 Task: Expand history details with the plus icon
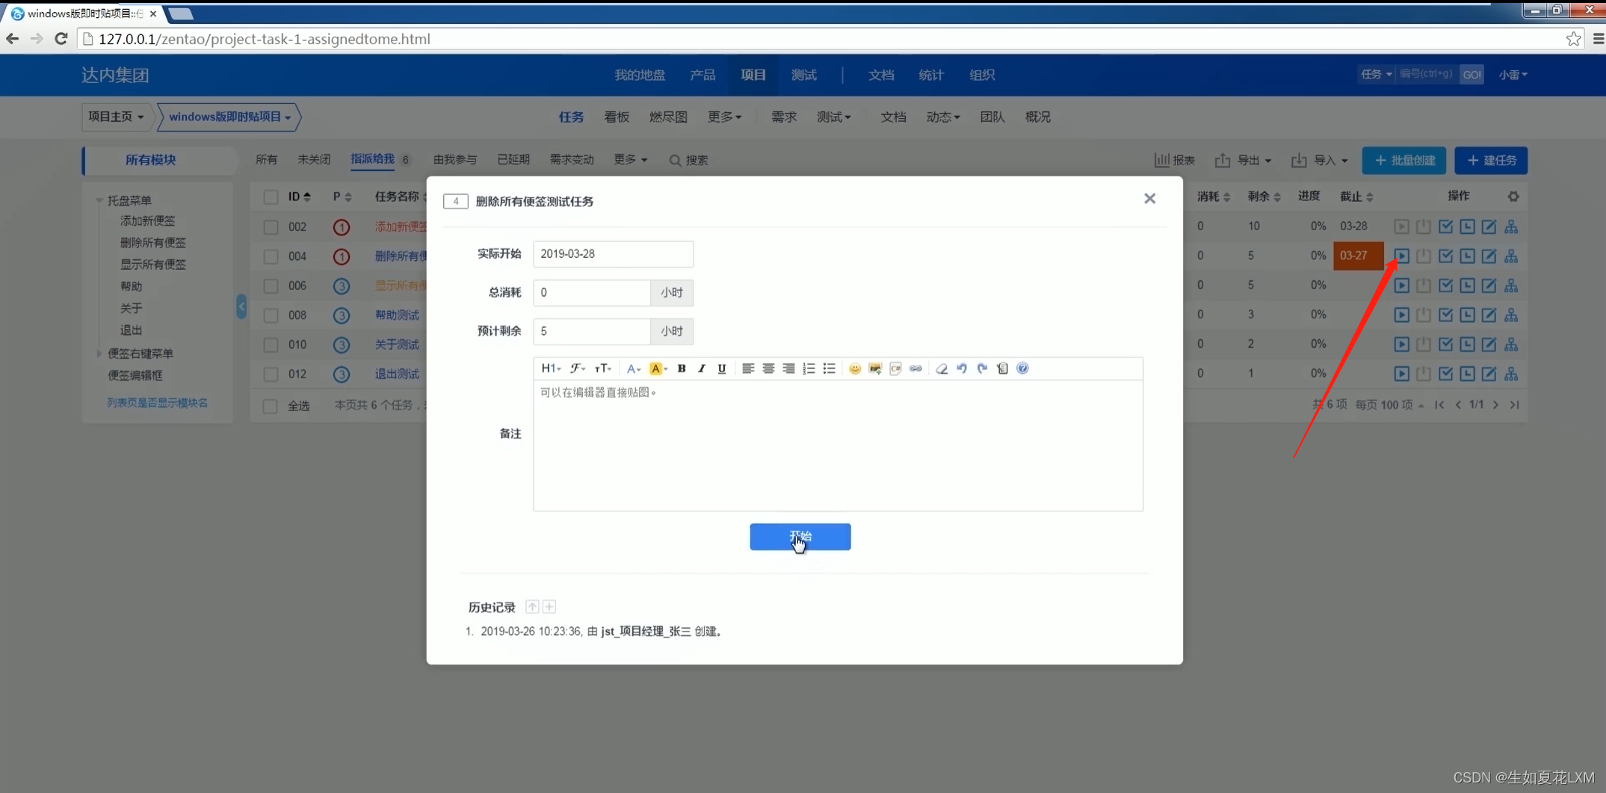pos(549,607)
